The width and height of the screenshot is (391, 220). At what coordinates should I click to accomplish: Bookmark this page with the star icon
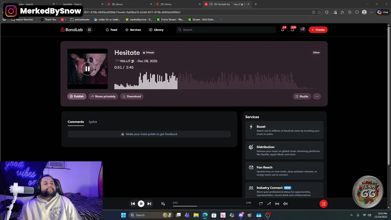click(319, 12)
